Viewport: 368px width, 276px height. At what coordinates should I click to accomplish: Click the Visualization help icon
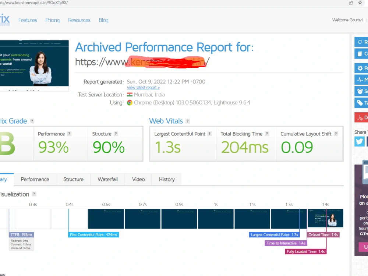[x=34, y=194]
